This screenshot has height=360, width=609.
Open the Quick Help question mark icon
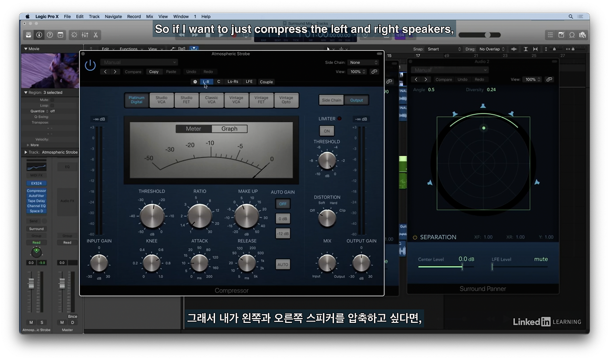tap(50, 35)
